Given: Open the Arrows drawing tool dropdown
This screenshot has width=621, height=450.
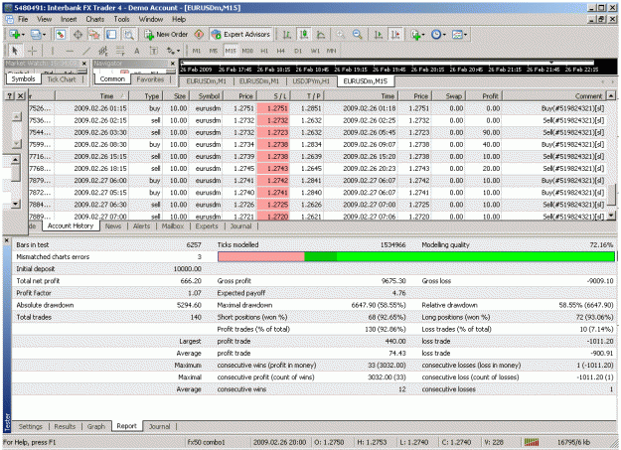Looking at the screenshot, I should [x=173, y=51].
